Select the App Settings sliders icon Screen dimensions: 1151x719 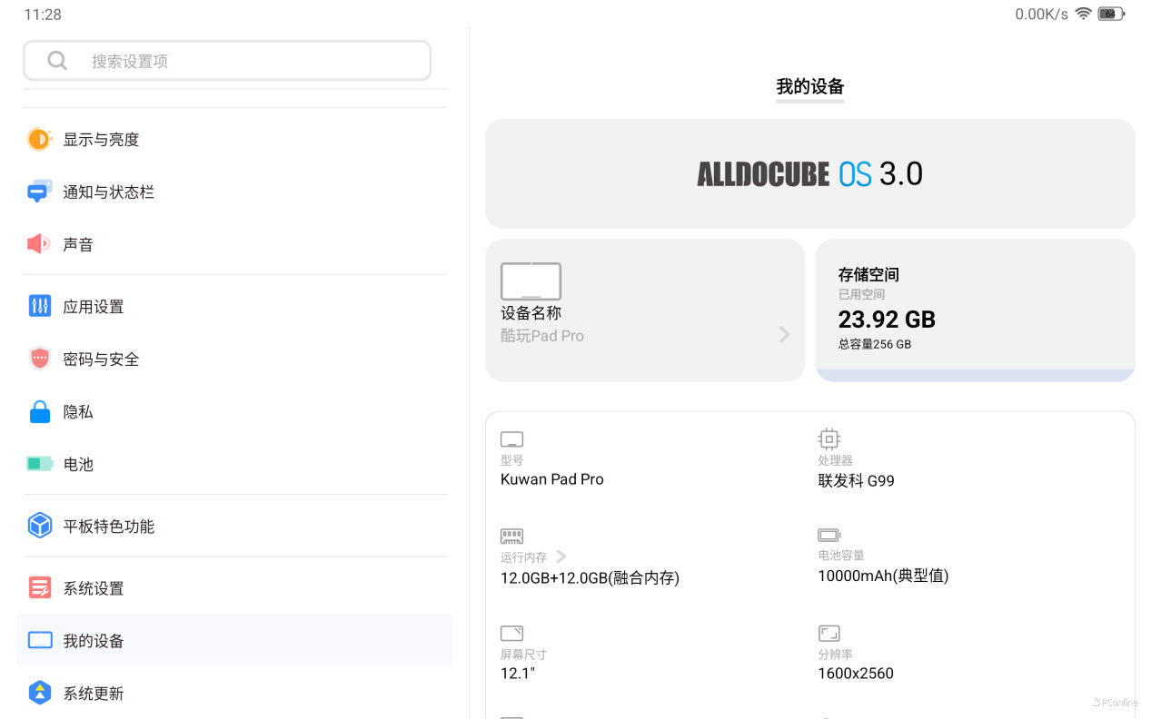click(x=39, y=306)
